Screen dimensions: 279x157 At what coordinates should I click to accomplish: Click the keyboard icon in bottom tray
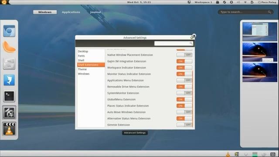272,154
